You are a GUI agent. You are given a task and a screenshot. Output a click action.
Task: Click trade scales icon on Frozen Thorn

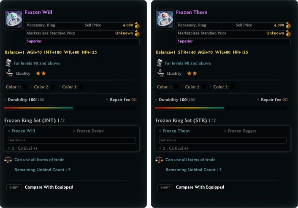point(159,160)
